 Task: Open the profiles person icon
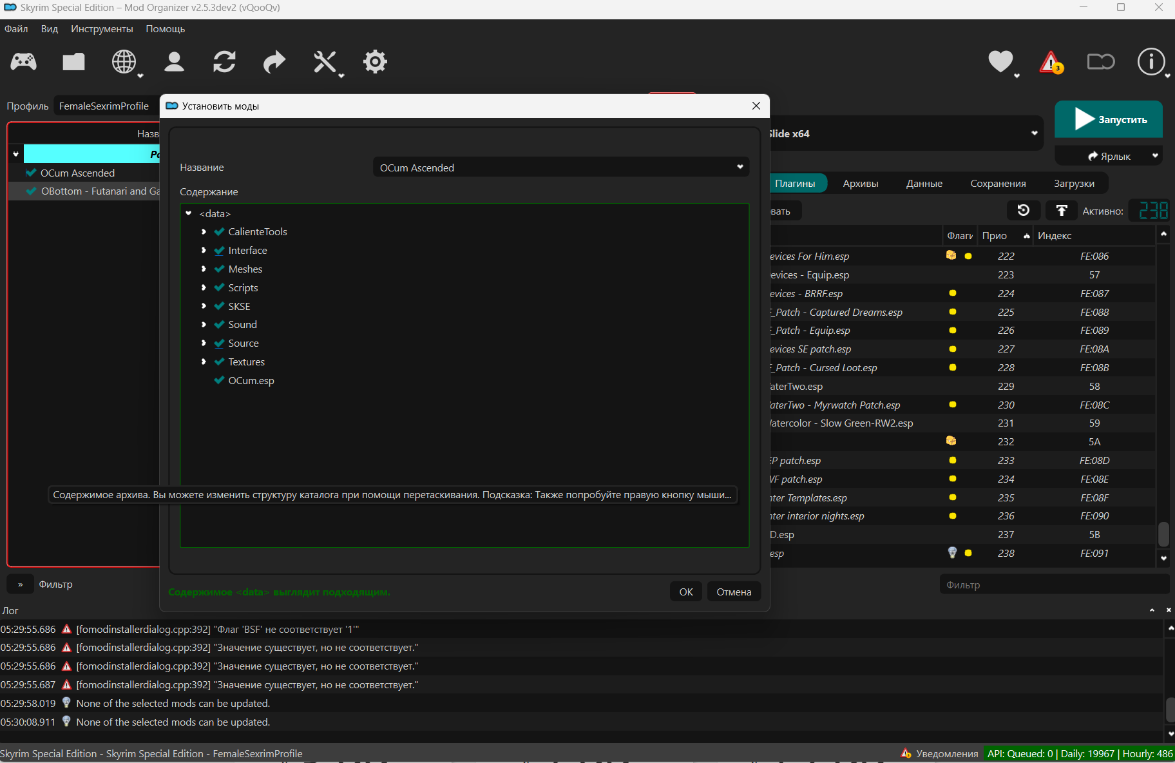tap(174, 62)
